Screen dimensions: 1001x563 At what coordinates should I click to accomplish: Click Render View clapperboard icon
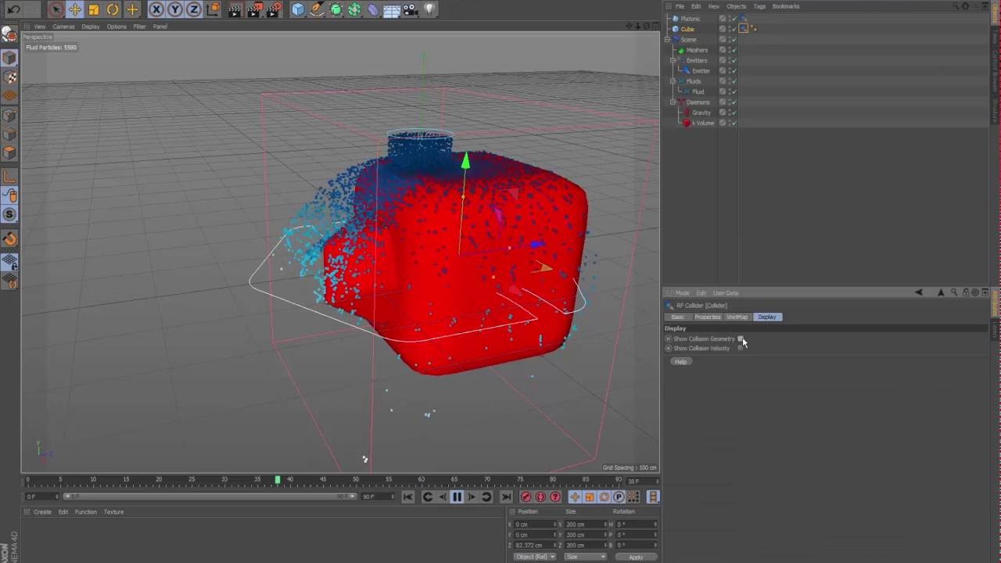[x=235, y=9]
